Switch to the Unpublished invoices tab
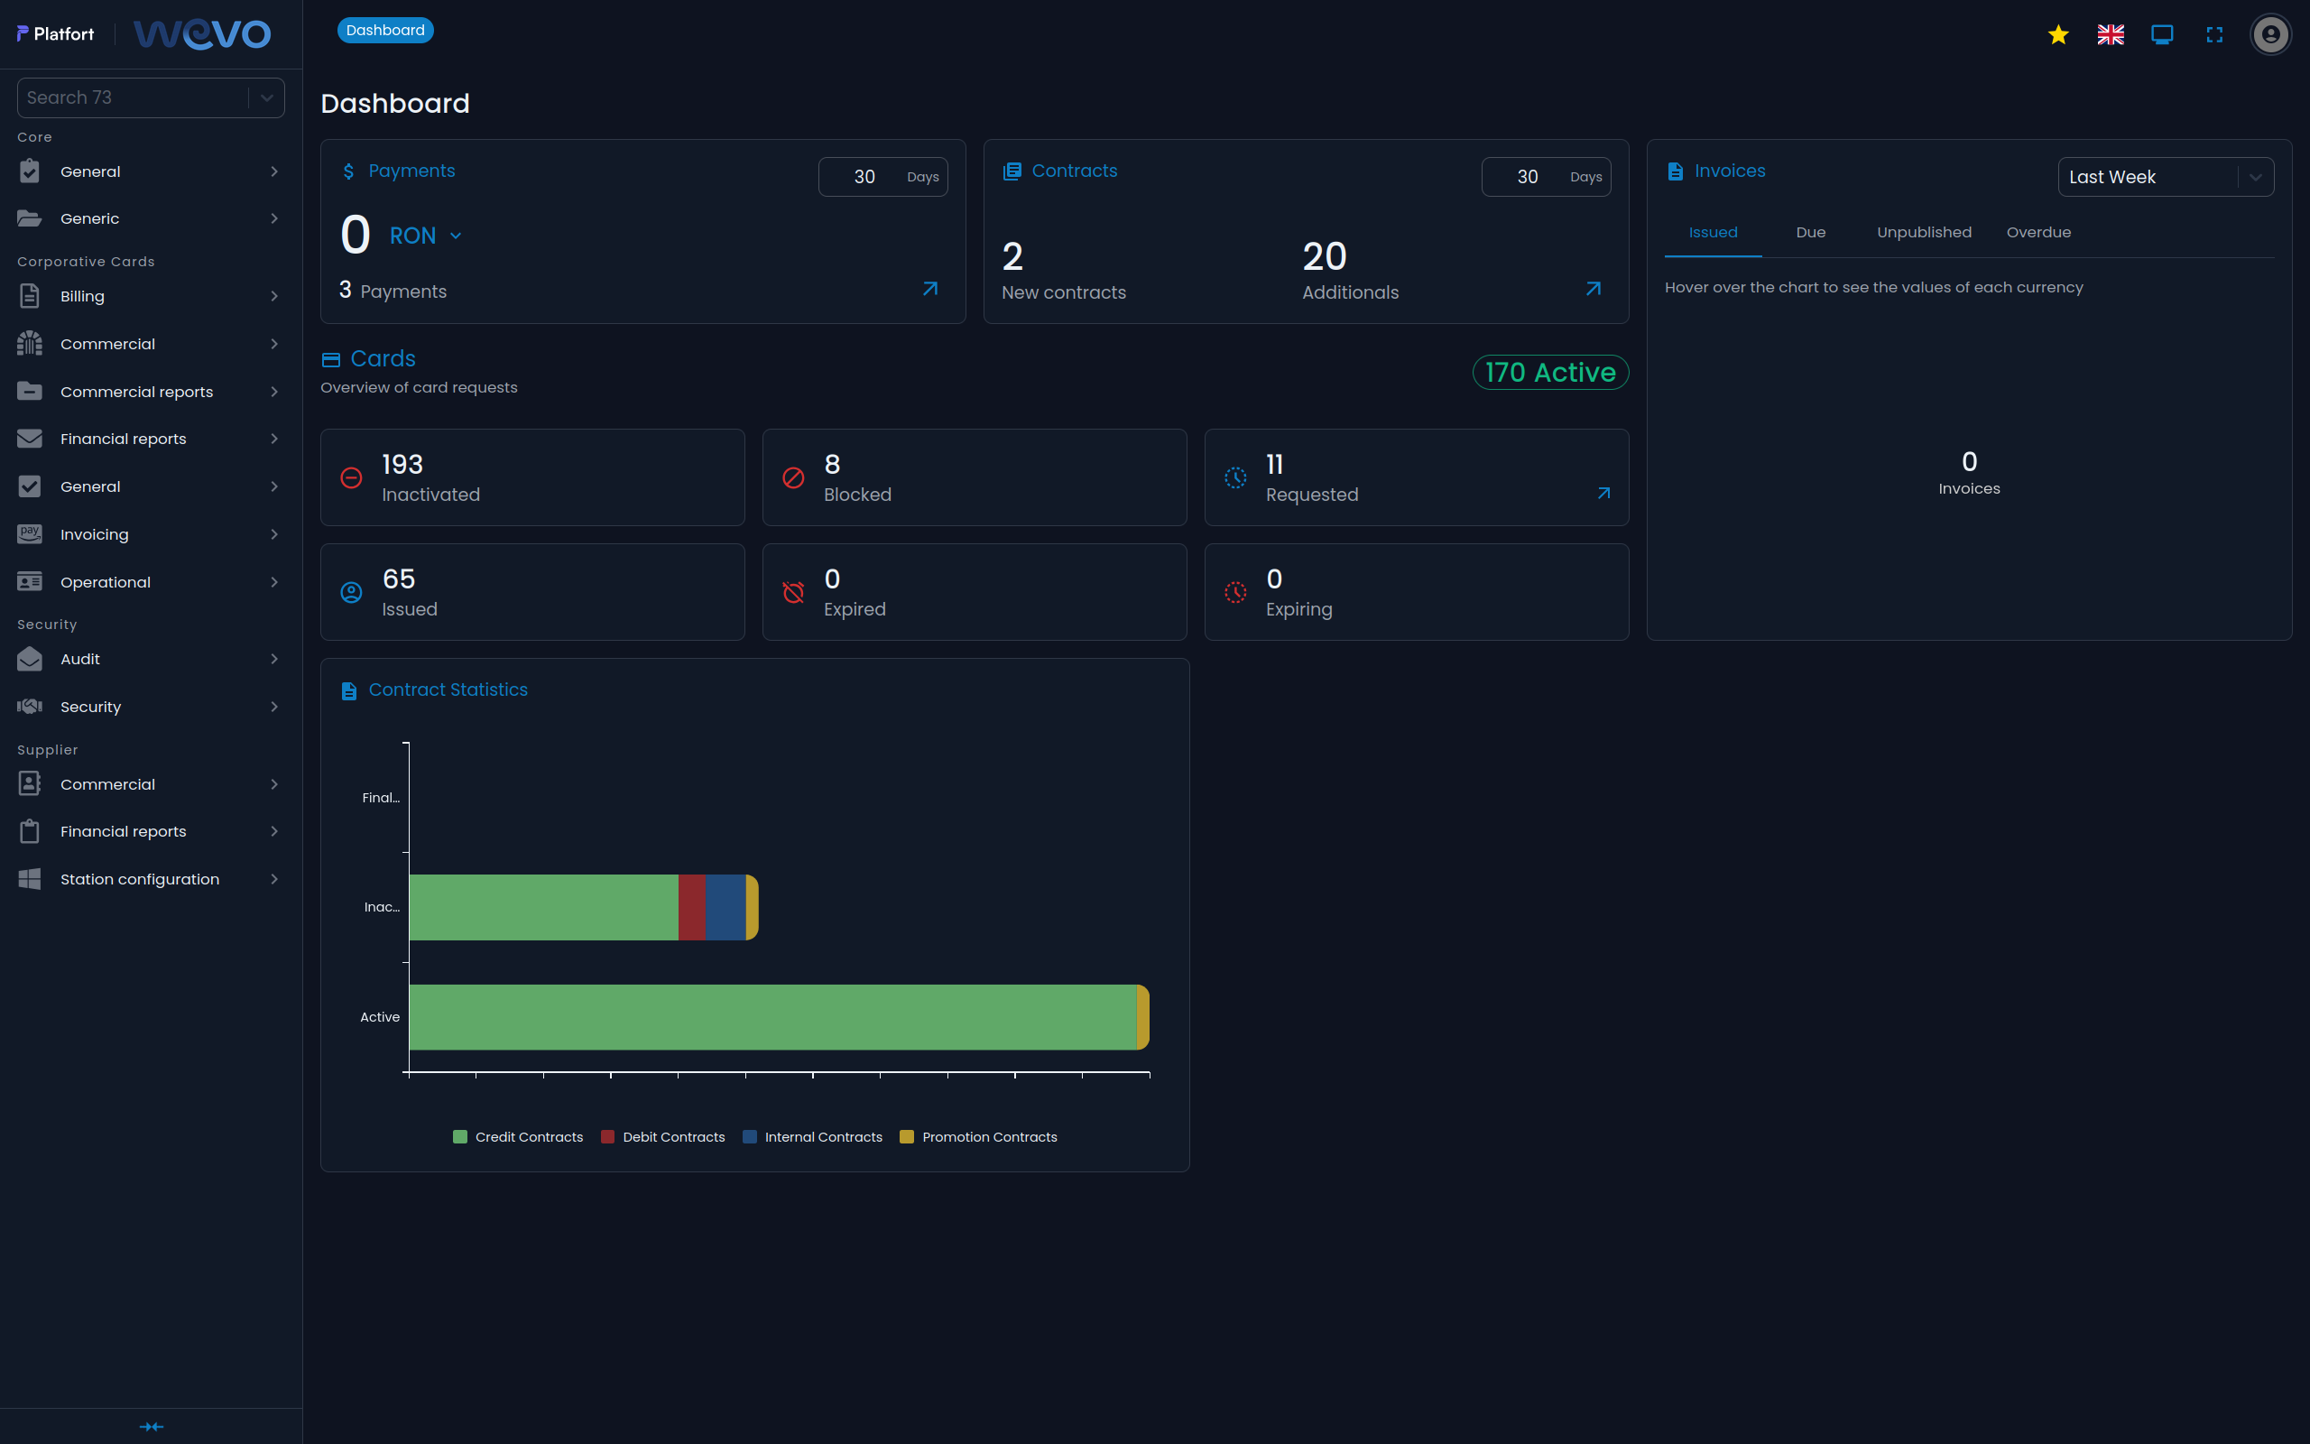Image resolution: width=2310 pixels, height=1444 pixels. tap(1924, 232)
